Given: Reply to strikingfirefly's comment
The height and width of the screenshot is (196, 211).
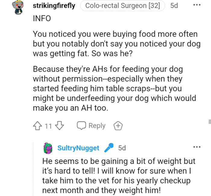Looking at the screenshot, I should [x=91, y=126].
